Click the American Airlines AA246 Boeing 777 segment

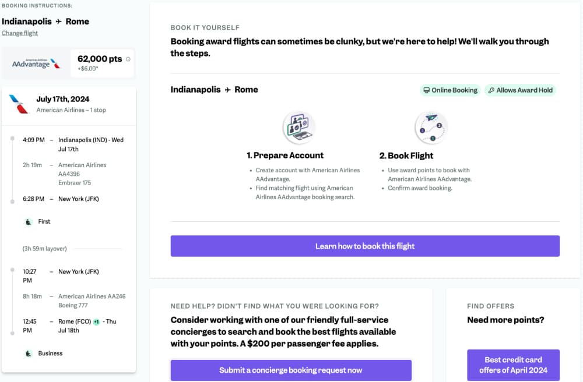coord(92,300)
